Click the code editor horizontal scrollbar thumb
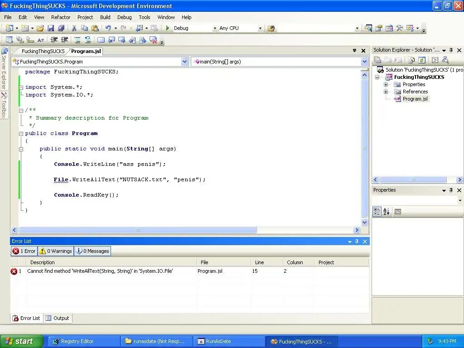Image resolution: width=464 pixels, height=348 pixels. pyautogui.click(x=138, y=230)
